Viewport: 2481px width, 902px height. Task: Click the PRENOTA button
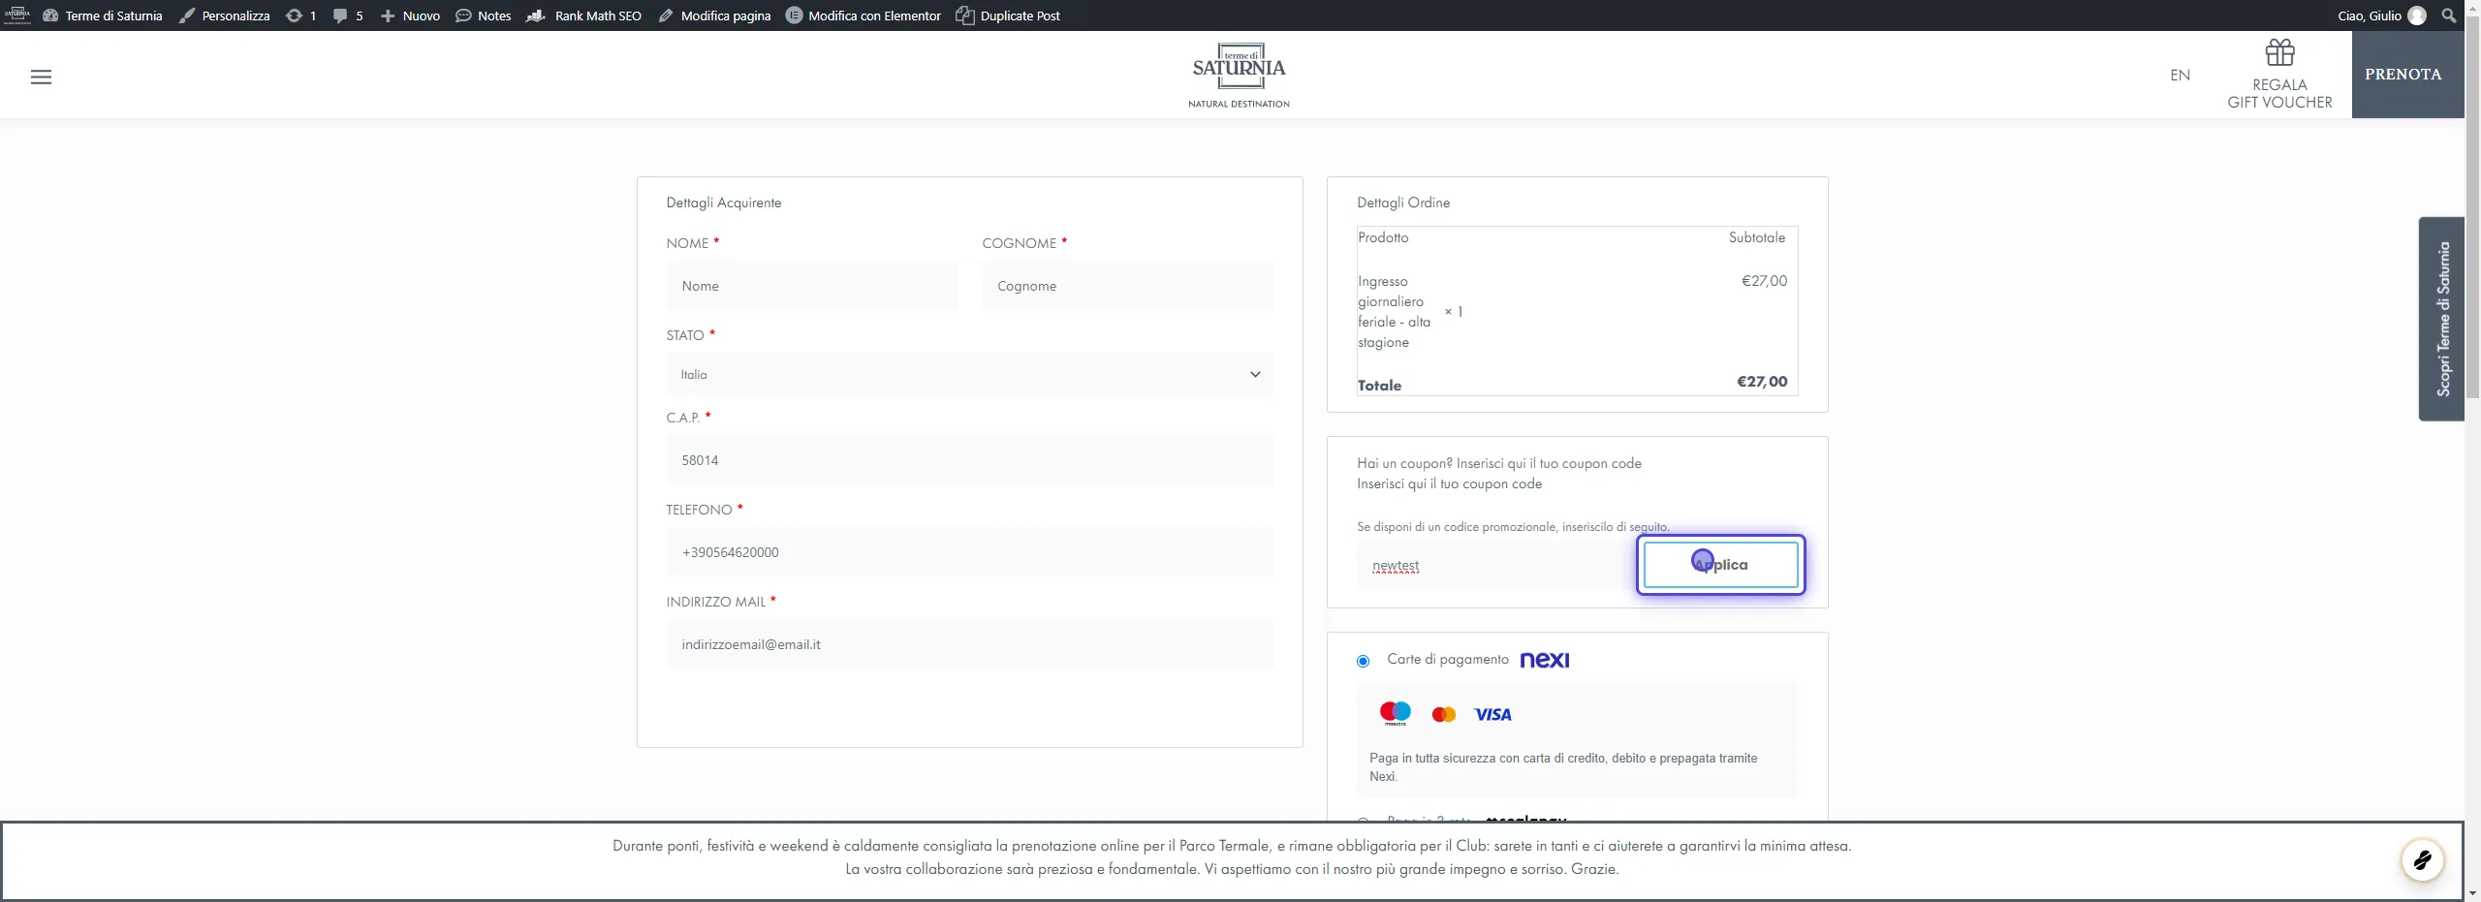coord(2405,75)
